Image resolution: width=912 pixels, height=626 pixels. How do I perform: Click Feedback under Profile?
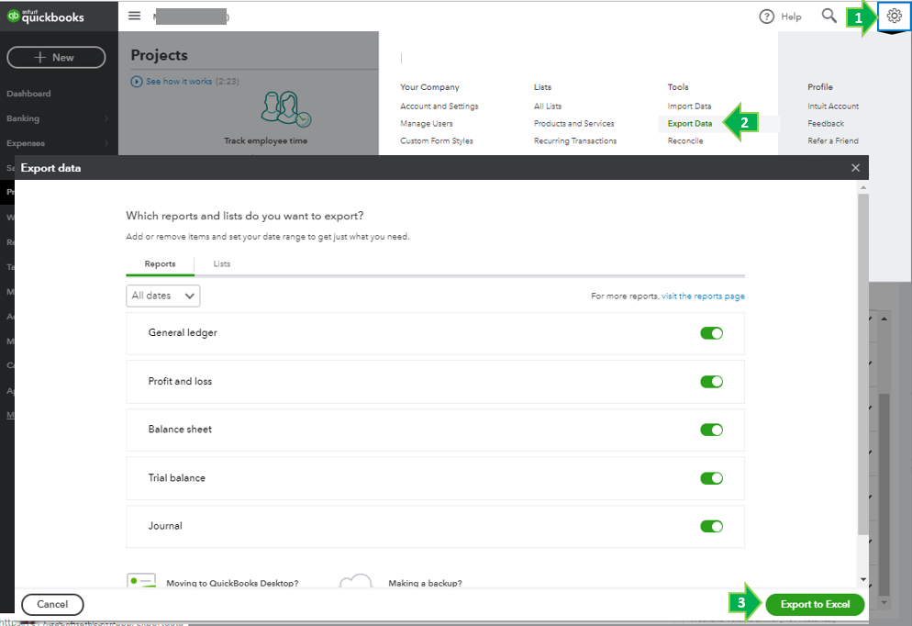[826, 123]
